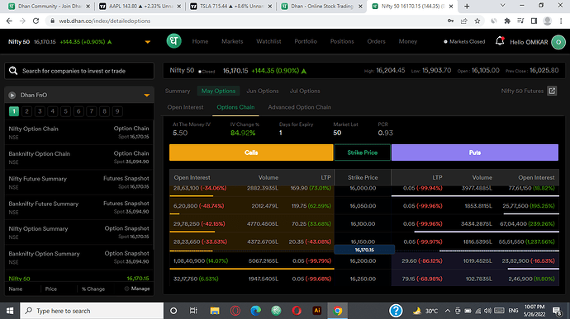Click the Dhan logo icon
Screen dimensions: 570x319
pos(173,41)
